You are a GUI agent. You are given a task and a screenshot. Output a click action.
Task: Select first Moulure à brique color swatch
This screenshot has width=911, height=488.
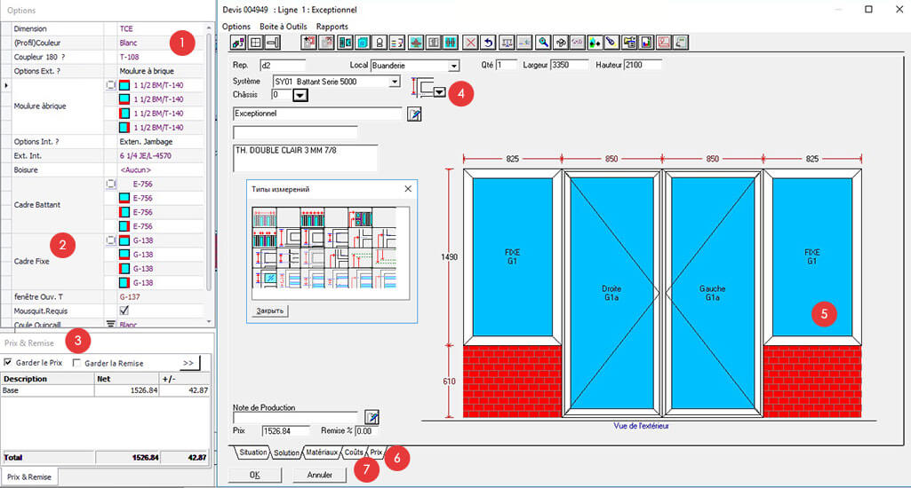pos(124,85)
